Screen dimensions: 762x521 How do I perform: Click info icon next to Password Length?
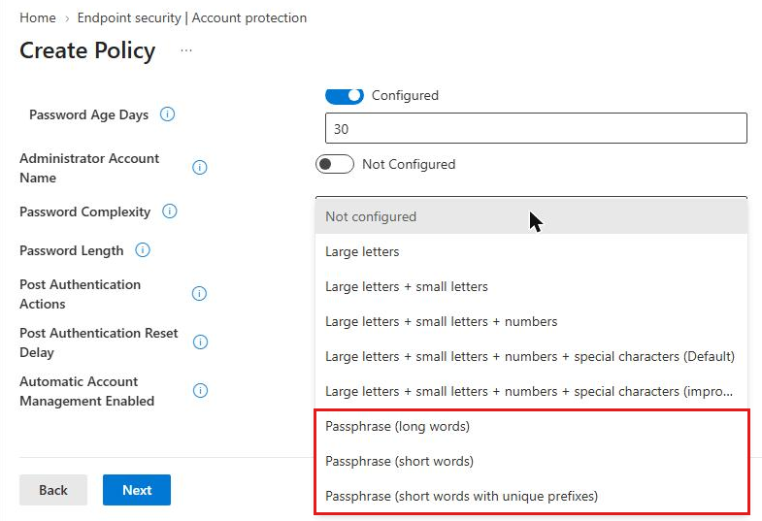click(x=143, y=250)
